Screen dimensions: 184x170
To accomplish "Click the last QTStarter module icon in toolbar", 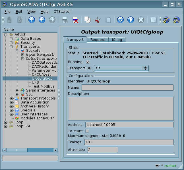I will click(176, 20).
